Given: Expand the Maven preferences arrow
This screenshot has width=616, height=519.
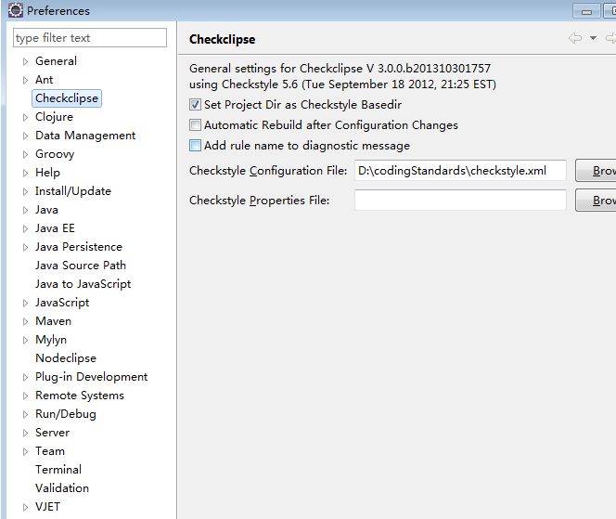Looking at the screenshot, I should [x=26, y=321].
